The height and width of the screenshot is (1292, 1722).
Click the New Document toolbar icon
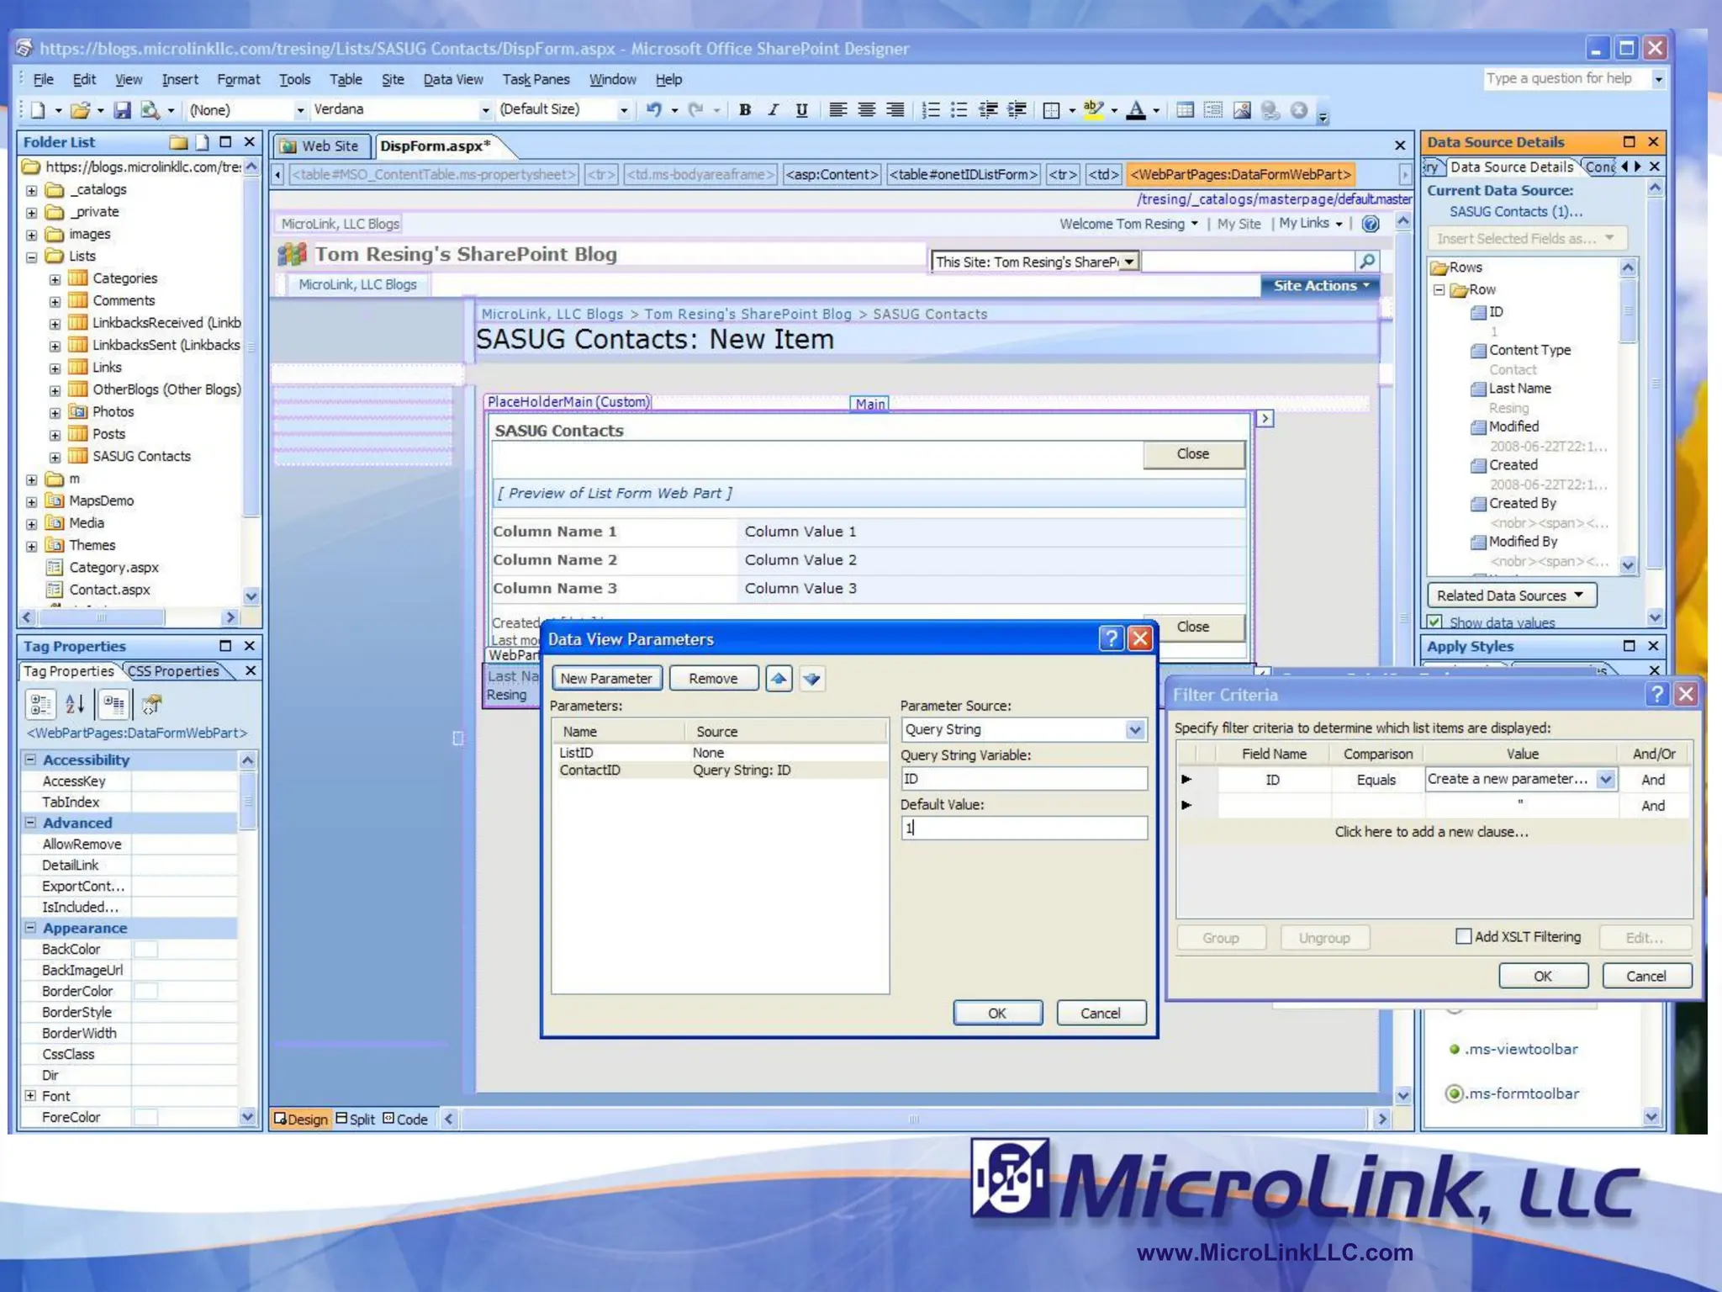point(39,110)
